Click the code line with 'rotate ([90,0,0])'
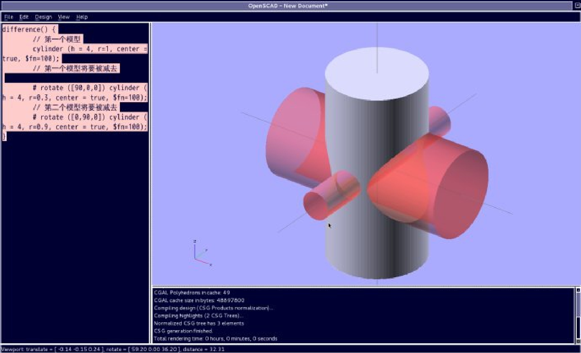This screenshot has width=581, height=353. (89, 88)
